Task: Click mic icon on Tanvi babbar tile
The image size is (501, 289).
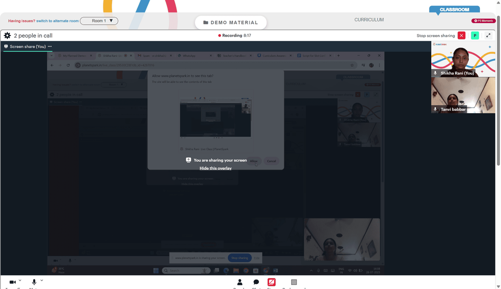Action: click(x=435, y=109)
